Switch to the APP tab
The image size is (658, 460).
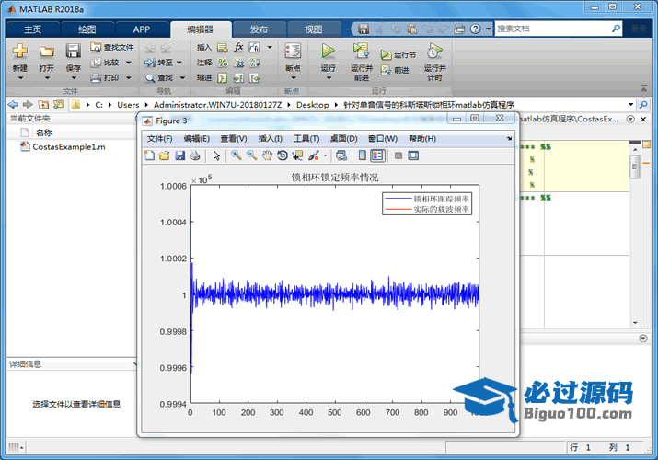tap(142, 29)
